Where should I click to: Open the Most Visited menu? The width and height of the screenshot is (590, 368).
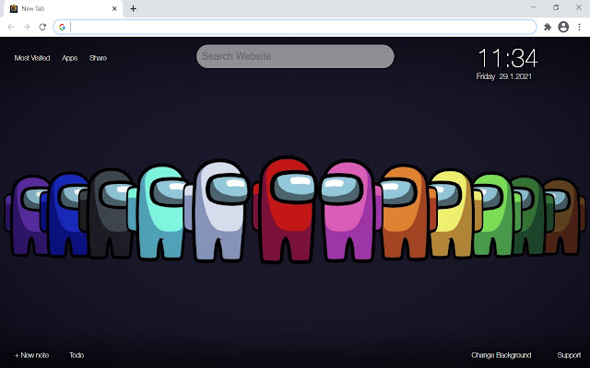click(x=32, y=58)
